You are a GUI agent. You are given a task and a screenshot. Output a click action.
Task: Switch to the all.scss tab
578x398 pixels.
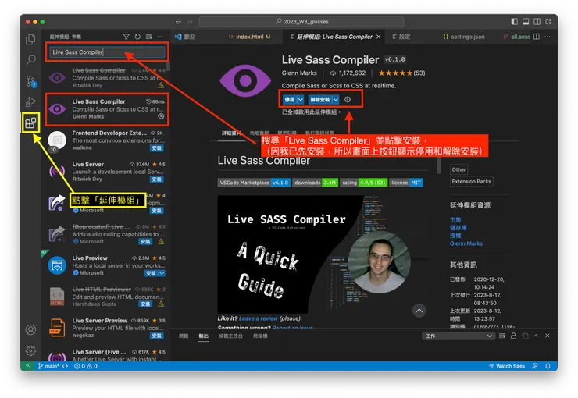pos(516,37)
